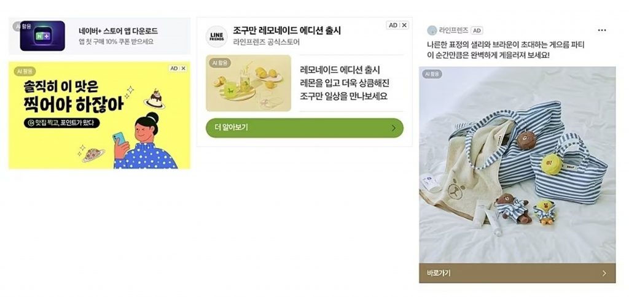Image resolution: width=629 pixels, height=297 pixels.
Task: Open the 네이버+ 스토어 앱 다운로드 title
Action: pos(119,31)
